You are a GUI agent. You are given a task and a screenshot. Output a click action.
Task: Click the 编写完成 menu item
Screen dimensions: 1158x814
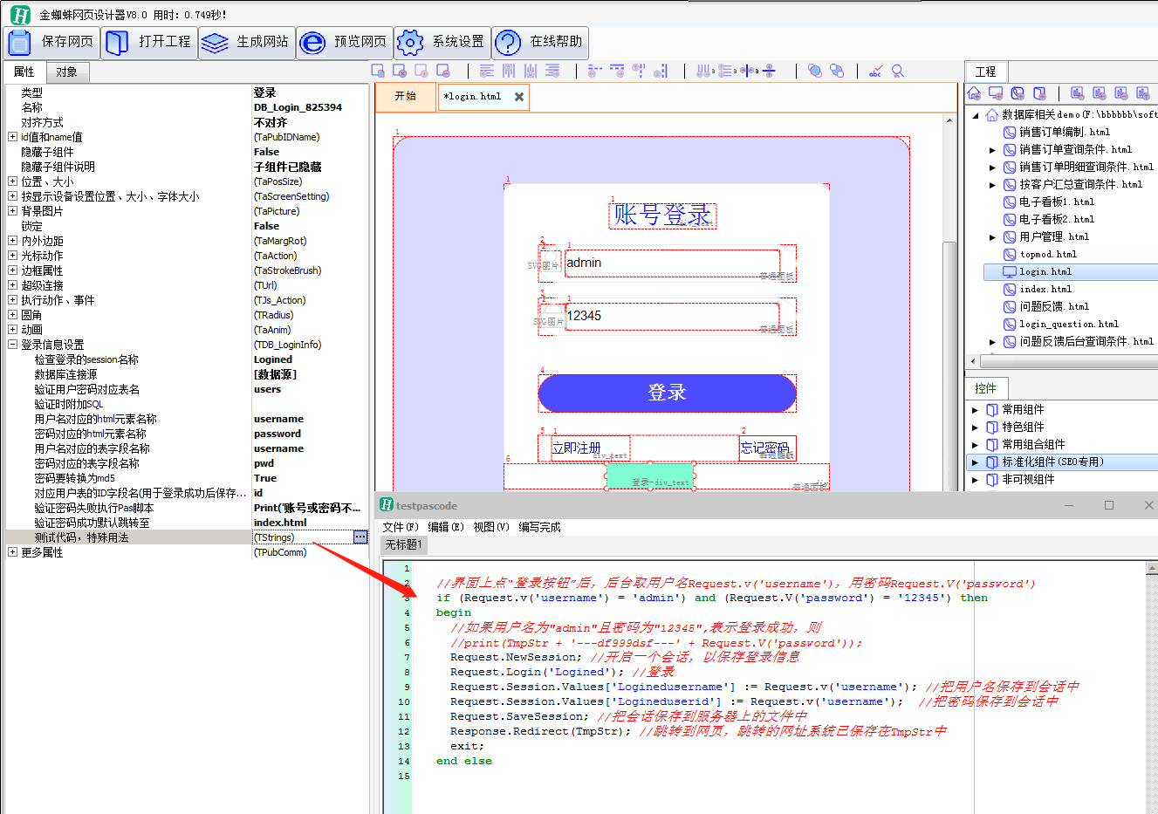539,527
